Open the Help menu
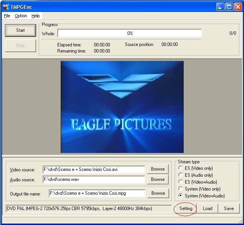Screen dimensions: 244x225 (36, 16)
